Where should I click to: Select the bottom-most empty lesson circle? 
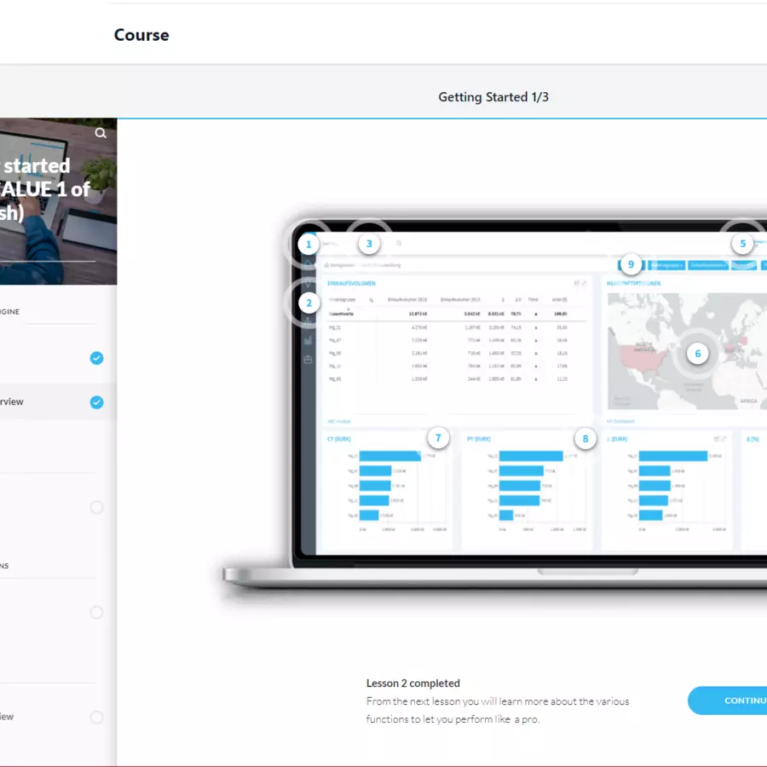click(x=97, y=718)
